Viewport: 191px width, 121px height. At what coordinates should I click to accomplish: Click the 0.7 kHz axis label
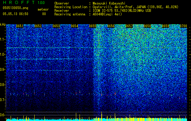pos(2,100)
